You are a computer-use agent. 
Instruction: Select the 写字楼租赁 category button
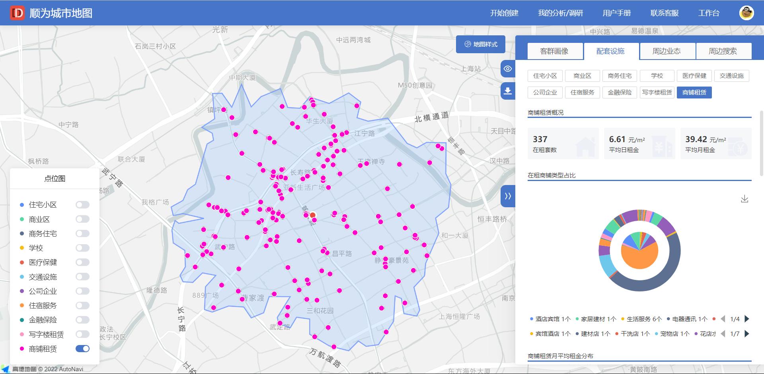(x=657, y=93)
